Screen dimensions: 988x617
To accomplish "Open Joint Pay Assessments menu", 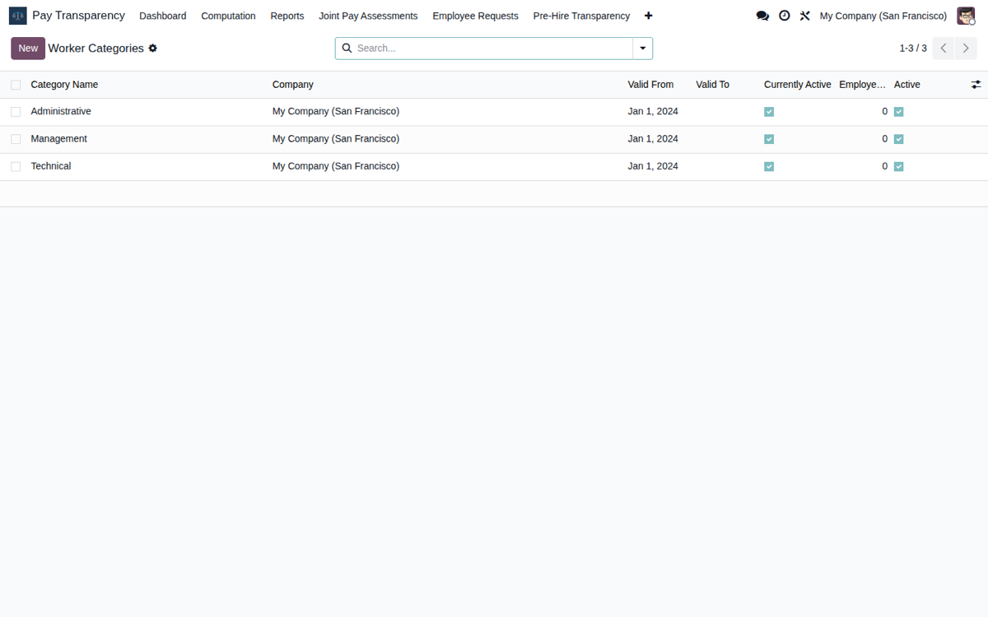I will 368,16.
